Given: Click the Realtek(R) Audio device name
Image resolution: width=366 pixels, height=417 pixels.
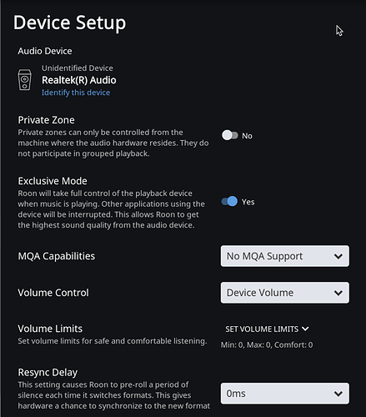Looking at the screenshot, I should [79, 80].
